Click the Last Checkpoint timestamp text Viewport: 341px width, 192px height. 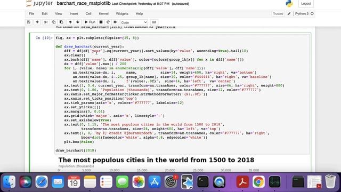click(141, 4)
